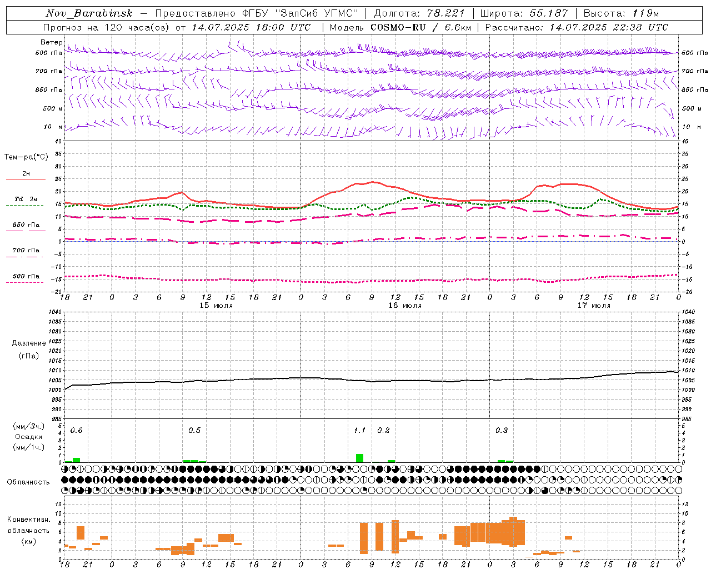The height and width of the screenshot is (569, 711).
Task: Click the forecast start 14.07.2025 18:00 UTC
Action: coord(251,27)
